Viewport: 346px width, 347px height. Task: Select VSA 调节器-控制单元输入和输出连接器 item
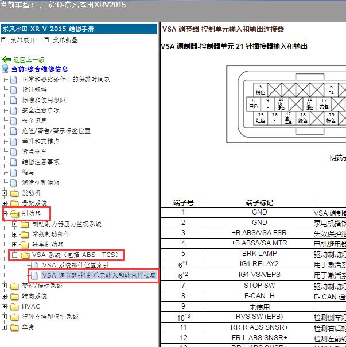99,275
